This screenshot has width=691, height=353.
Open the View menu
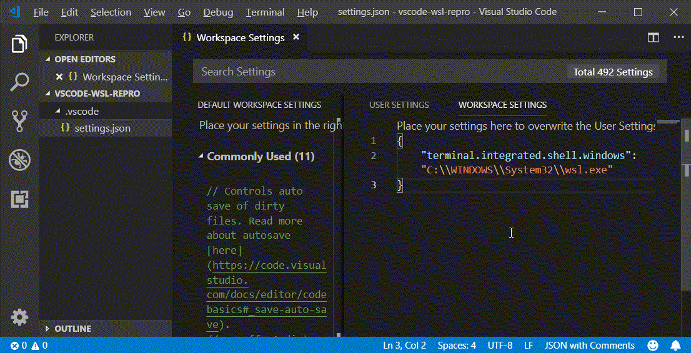click(x=154, y=12)
